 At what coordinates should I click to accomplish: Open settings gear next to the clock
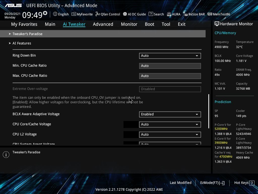(45, 13)
